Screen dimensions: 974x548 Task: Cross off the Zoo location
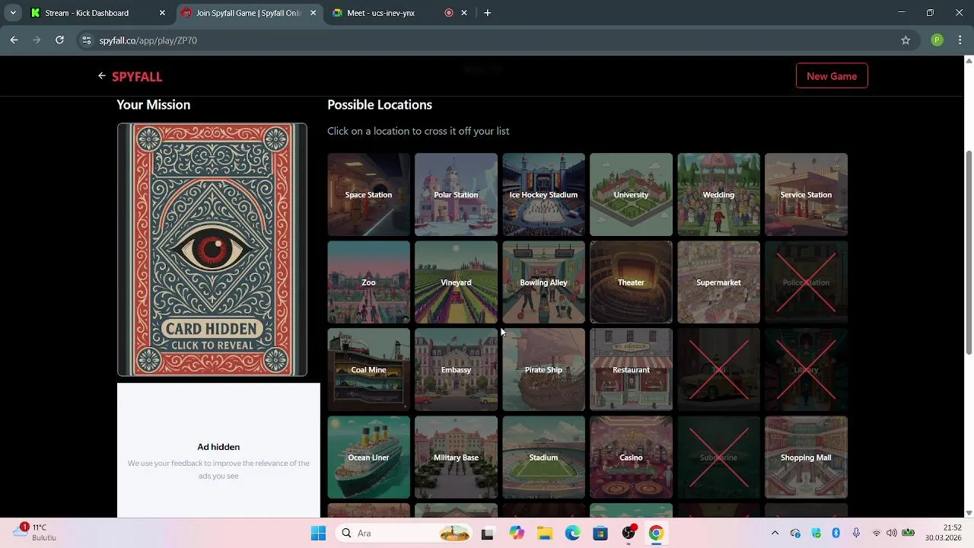point(368,282)
